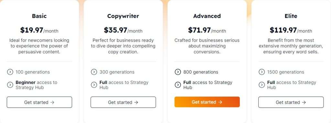Screen dimensions: 331x123
Task: Click the Advanced plan's Full access bullet icon
Action: [x=178, y=85]
